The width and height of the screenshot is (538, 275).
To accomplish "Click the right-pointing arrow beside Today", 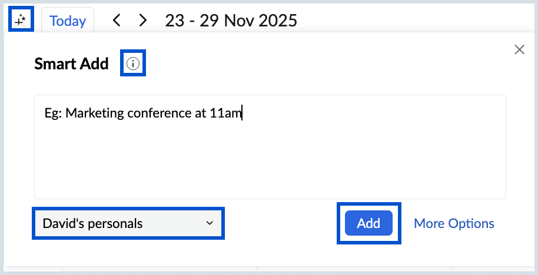I will [142, 21].
